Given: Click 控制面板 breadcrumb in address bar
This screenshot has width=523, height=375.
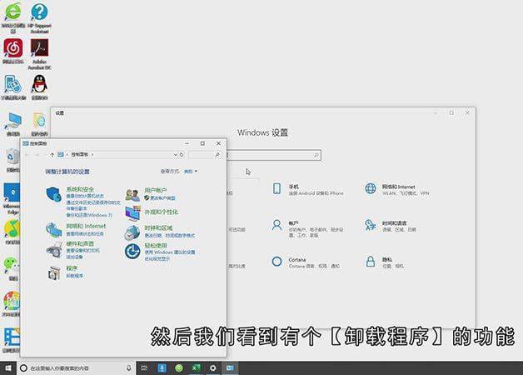Looking at the screenshot, I should coord(80,154).
